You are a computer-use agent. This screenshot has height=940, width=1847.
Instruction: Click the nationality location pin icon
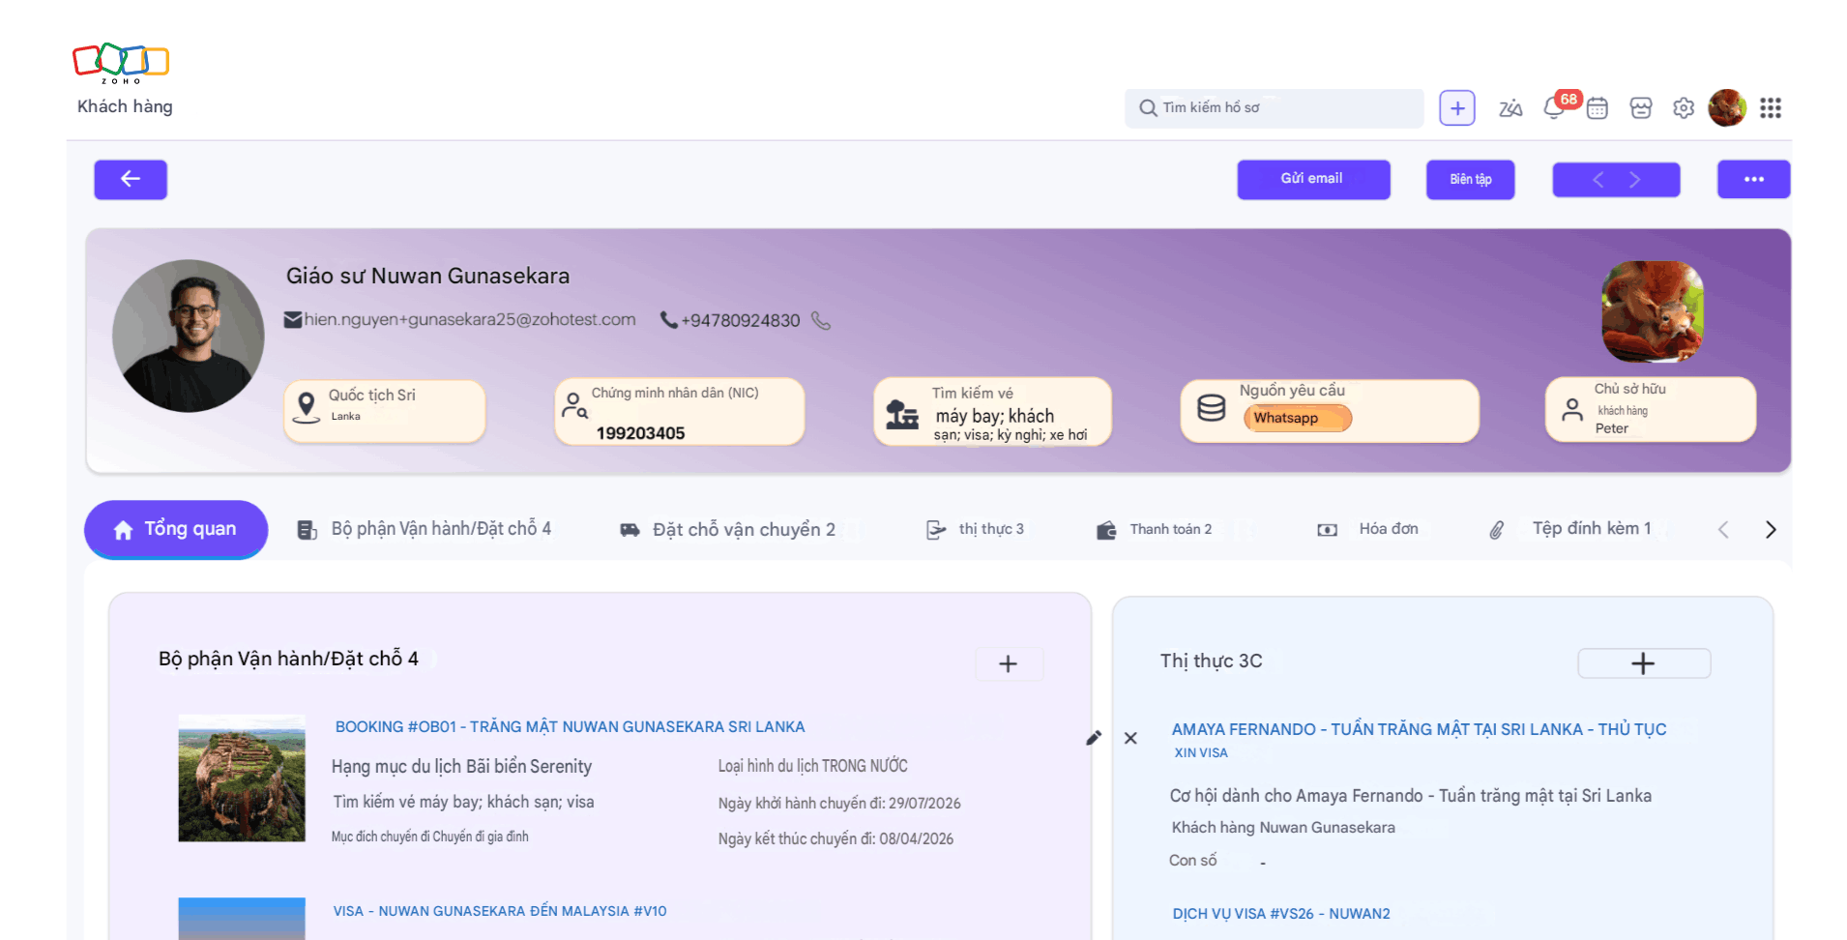[x=307, y=407]
